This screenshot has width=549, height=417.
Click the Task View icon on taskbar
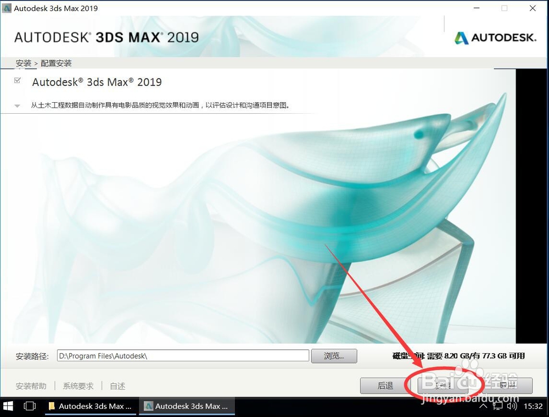coord(30,405)
